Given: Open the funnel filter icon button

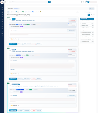Looking at the screenshot, I should tap(8, 12).
